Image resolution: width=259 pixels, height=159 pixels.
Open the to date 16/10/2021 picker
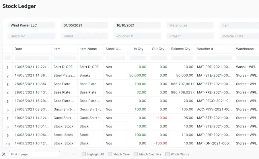click(x=137, y=25)
